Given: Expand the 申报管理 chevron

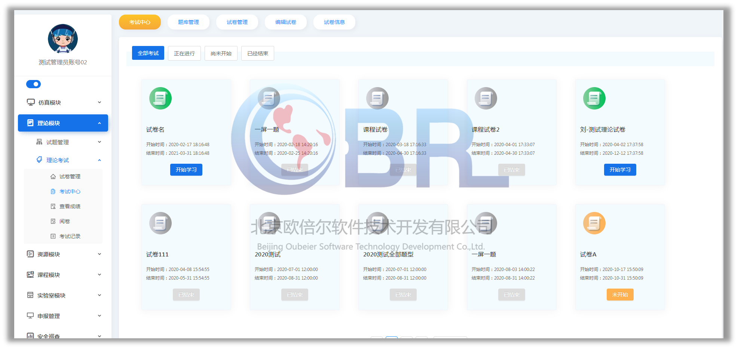Looking at the screenshot, I should [x=99, y=316].
